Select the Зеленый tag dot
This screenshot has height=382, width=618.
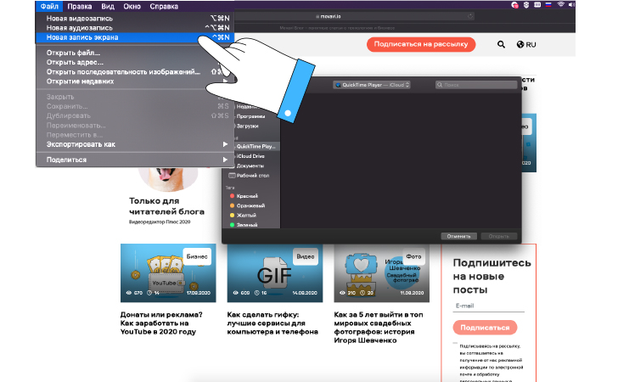click(x=229, y=226)
